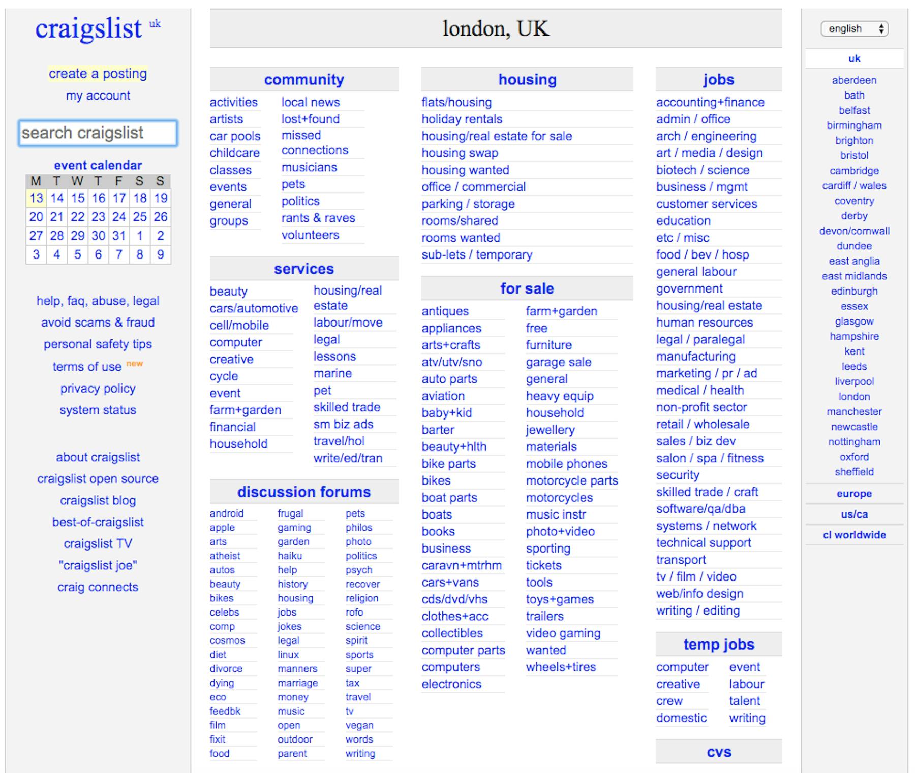Open writing / editing jobs

coord(698,611)
